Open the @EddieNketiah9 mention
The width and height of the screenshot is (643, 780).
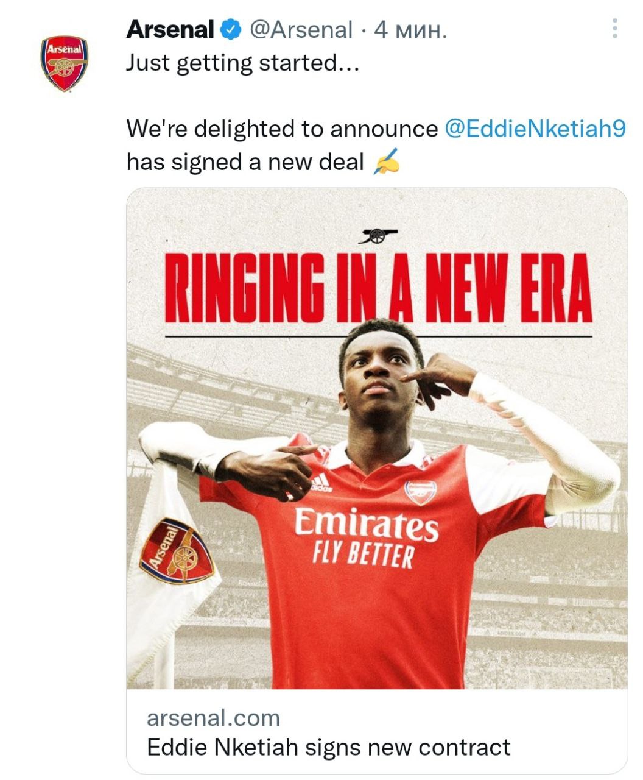535,129
